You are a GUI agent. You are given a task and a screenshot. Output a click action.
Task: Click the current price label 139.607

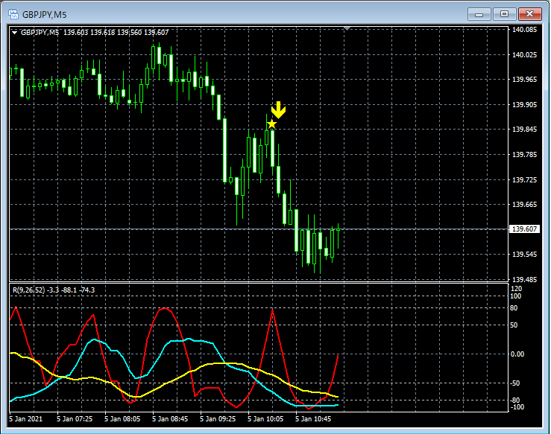pos(524,229)
